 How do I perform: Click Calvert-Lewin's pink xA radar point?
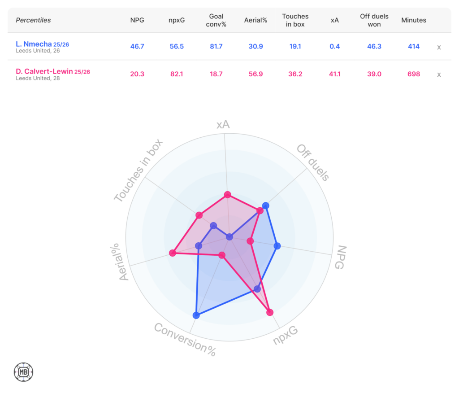point(227,195)
